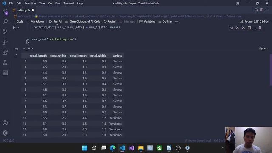Open the Jupyter view in activity bar
272x153 pixels.
(5, 73)
